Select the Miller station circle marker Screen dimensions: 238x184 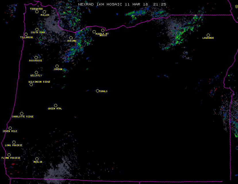click(44, 12)
